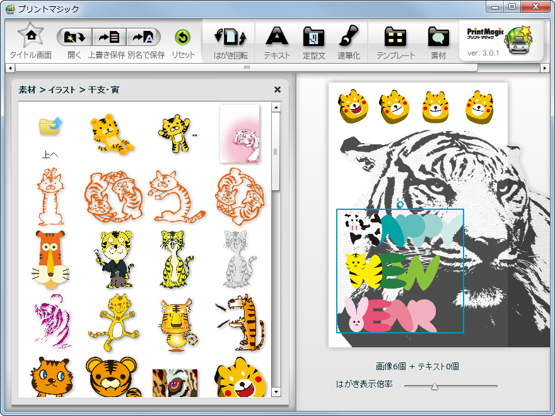Click the scroll up arrow of material list

pyautogui.click(x=276, y=107)
